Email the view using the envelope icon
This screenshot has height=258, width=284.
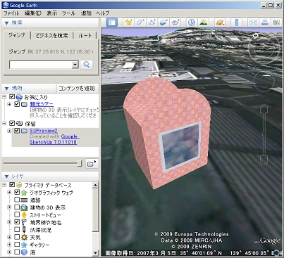click(253, 22)
